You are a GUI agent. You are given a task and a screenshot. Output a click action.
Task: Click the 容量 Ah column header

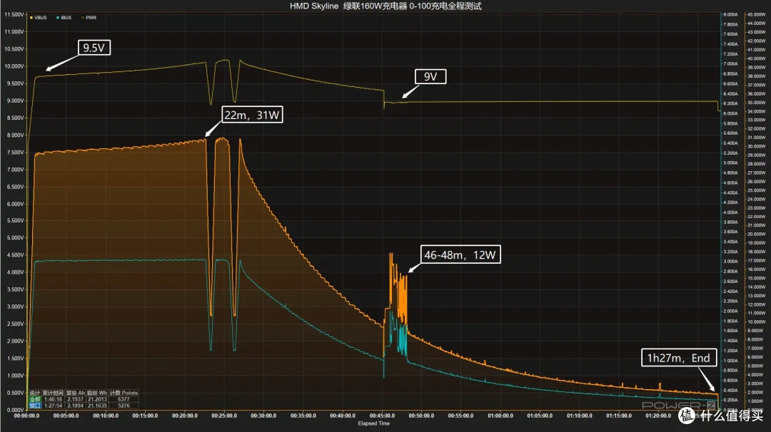click(x=75, y=394)
